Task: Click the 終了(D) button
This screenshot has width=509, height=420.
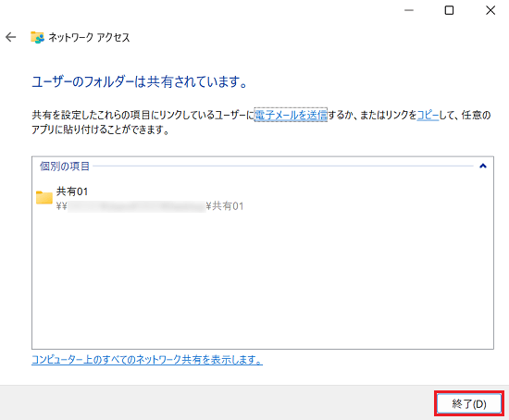Action: point(469,403)
